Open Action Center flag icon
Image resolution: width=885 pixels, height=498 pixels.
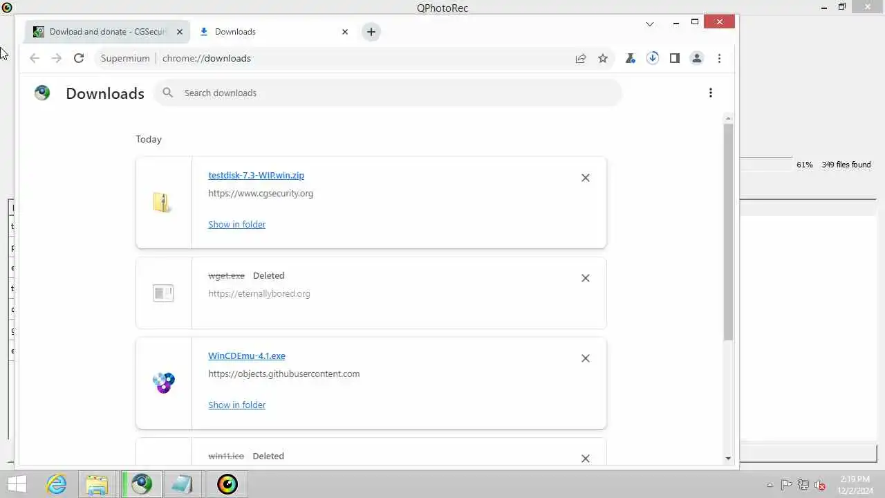(786, 485)
